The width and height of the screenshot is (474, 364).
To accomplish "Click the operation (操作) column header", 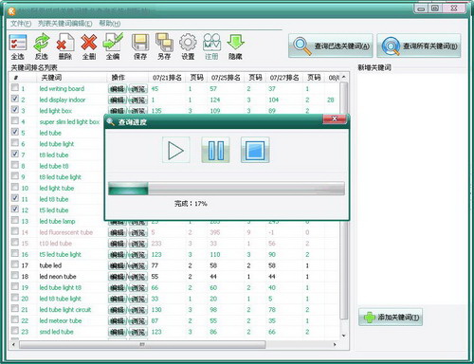I will (x=128, y=78).
